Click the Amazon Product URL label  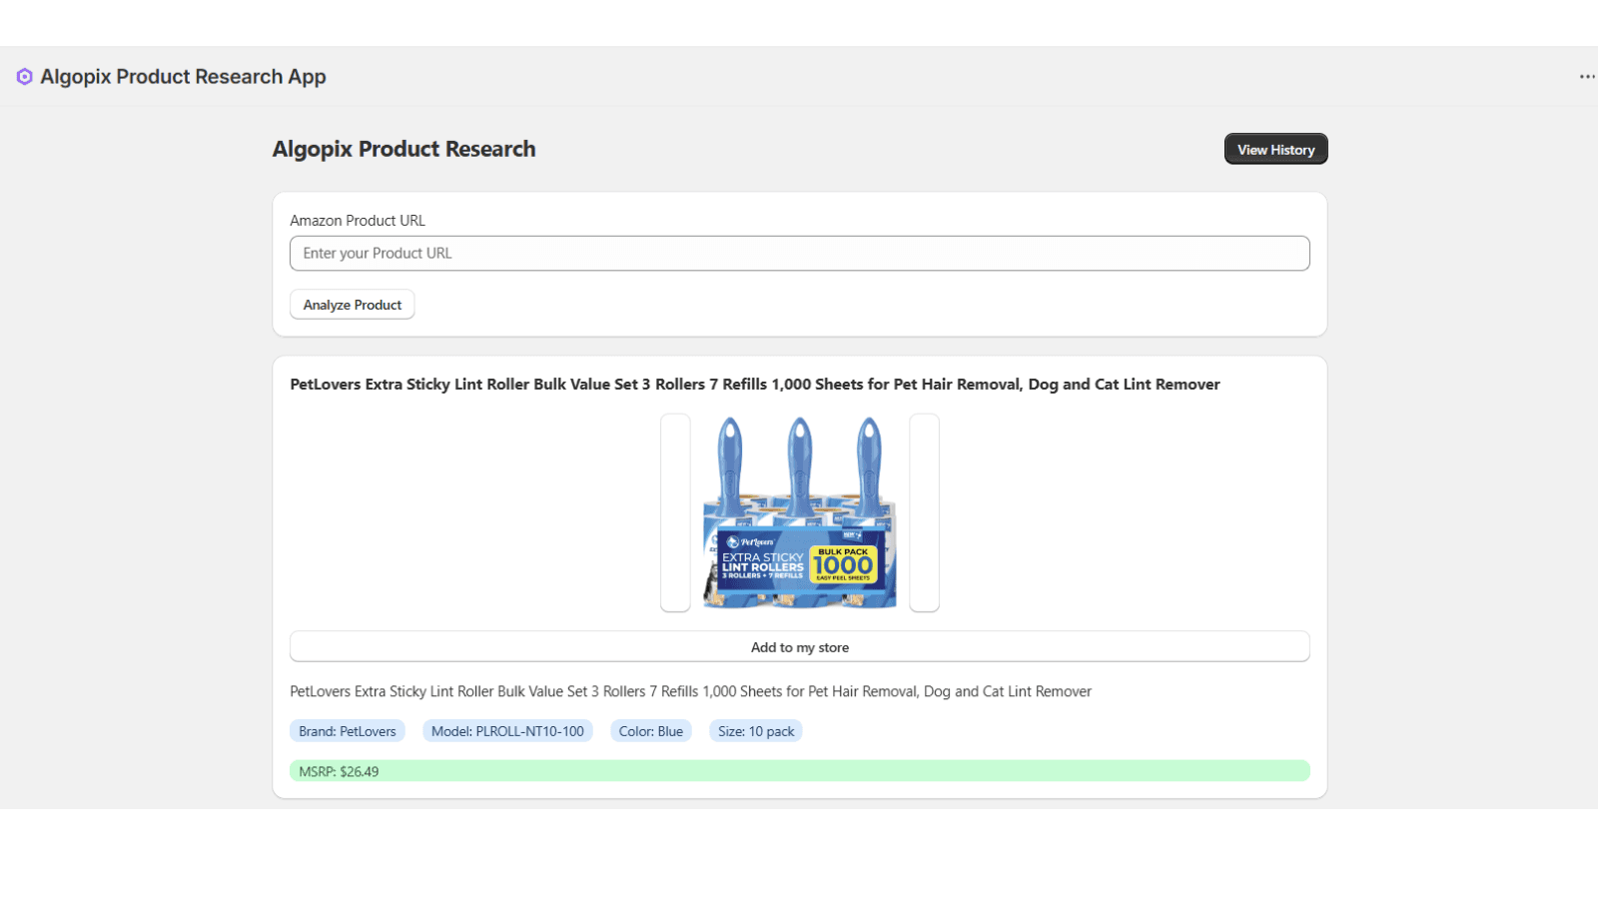[358, 221]
